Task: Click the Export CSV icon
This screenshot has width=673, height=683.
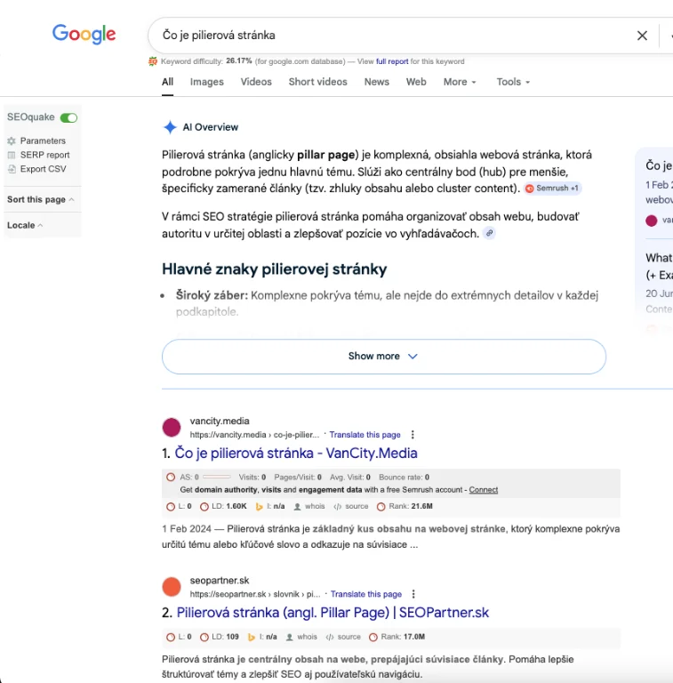Action: tap(12, 169)
